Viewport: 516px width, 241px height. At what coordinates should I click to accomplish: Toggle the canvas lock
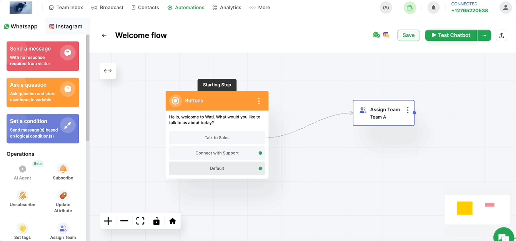pyautogui.click(x=156, y=221)
